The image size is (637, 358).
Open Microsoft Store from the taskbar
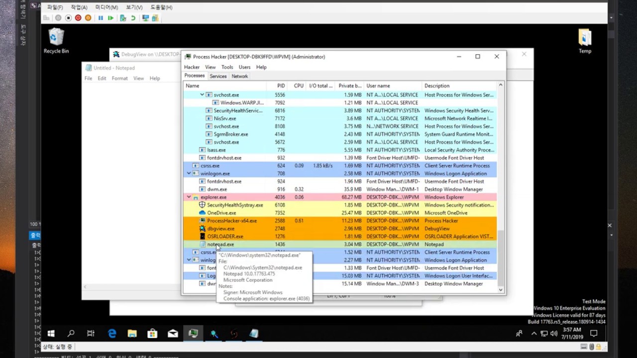(x=152, y=334)
